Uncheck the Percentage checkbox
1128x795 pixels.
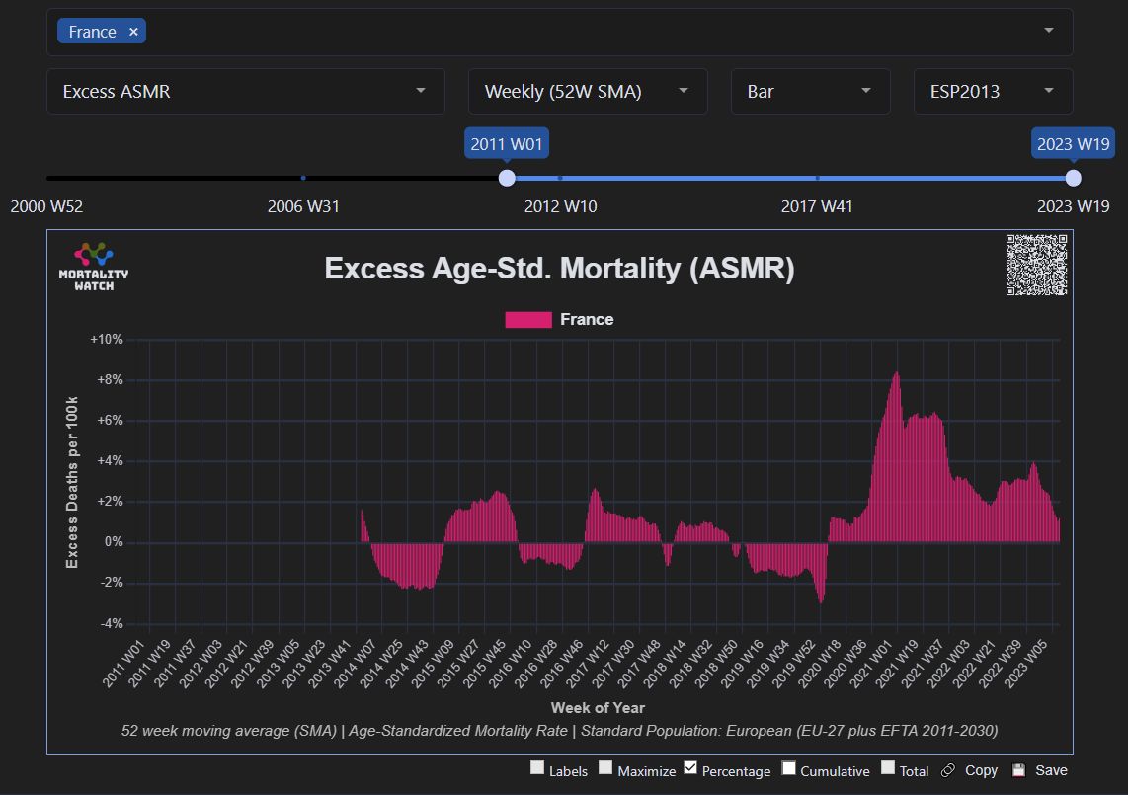click(690, 768)
